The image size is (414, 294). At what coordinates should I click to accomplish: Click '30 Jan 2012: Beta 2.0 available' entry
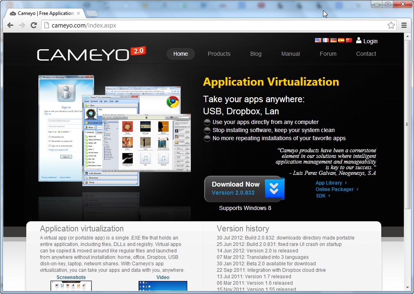(x=266, y=263)
